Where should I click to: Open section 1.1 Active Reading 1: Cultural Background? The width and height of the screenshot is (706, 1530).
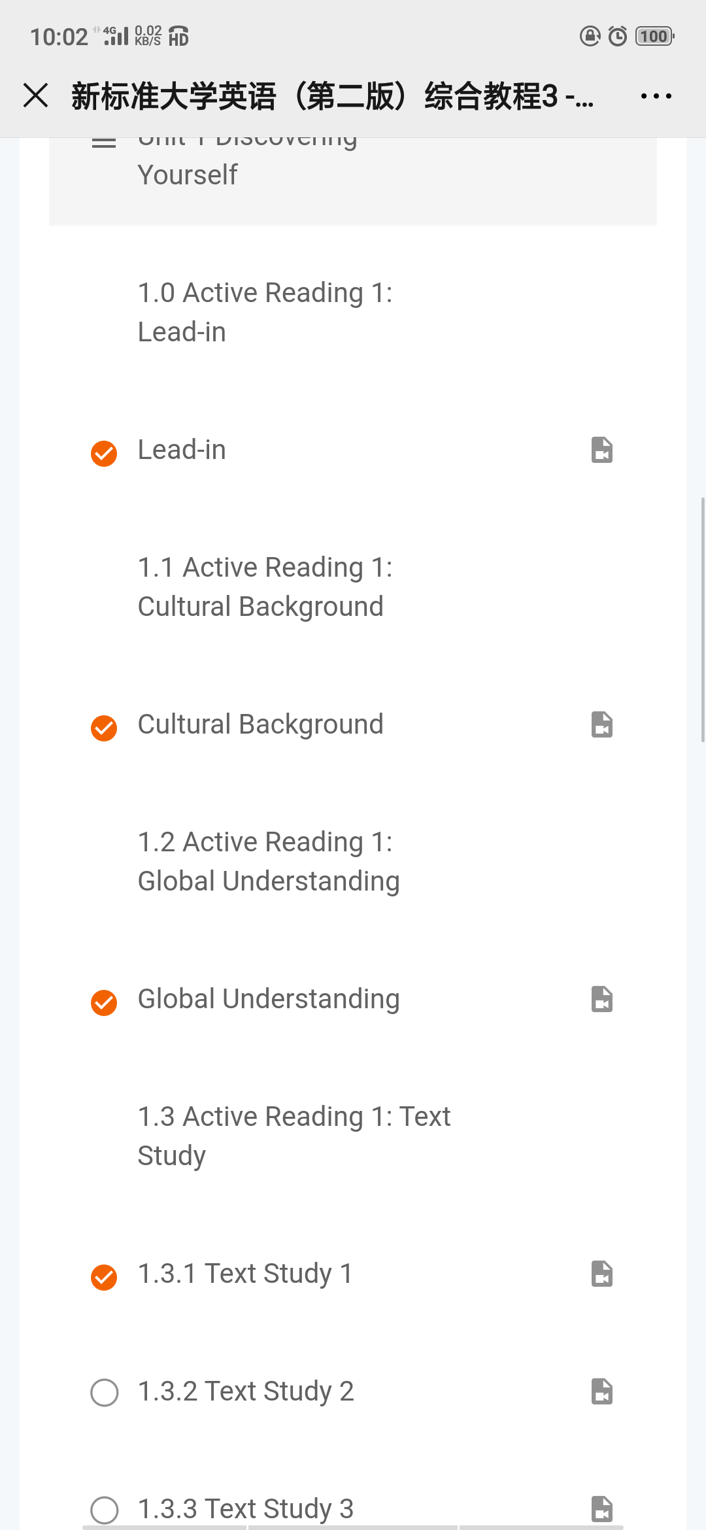click(x=265, y=587)
